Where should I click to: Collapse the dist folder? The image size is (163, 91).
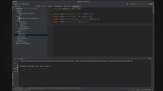coord(16,17)
